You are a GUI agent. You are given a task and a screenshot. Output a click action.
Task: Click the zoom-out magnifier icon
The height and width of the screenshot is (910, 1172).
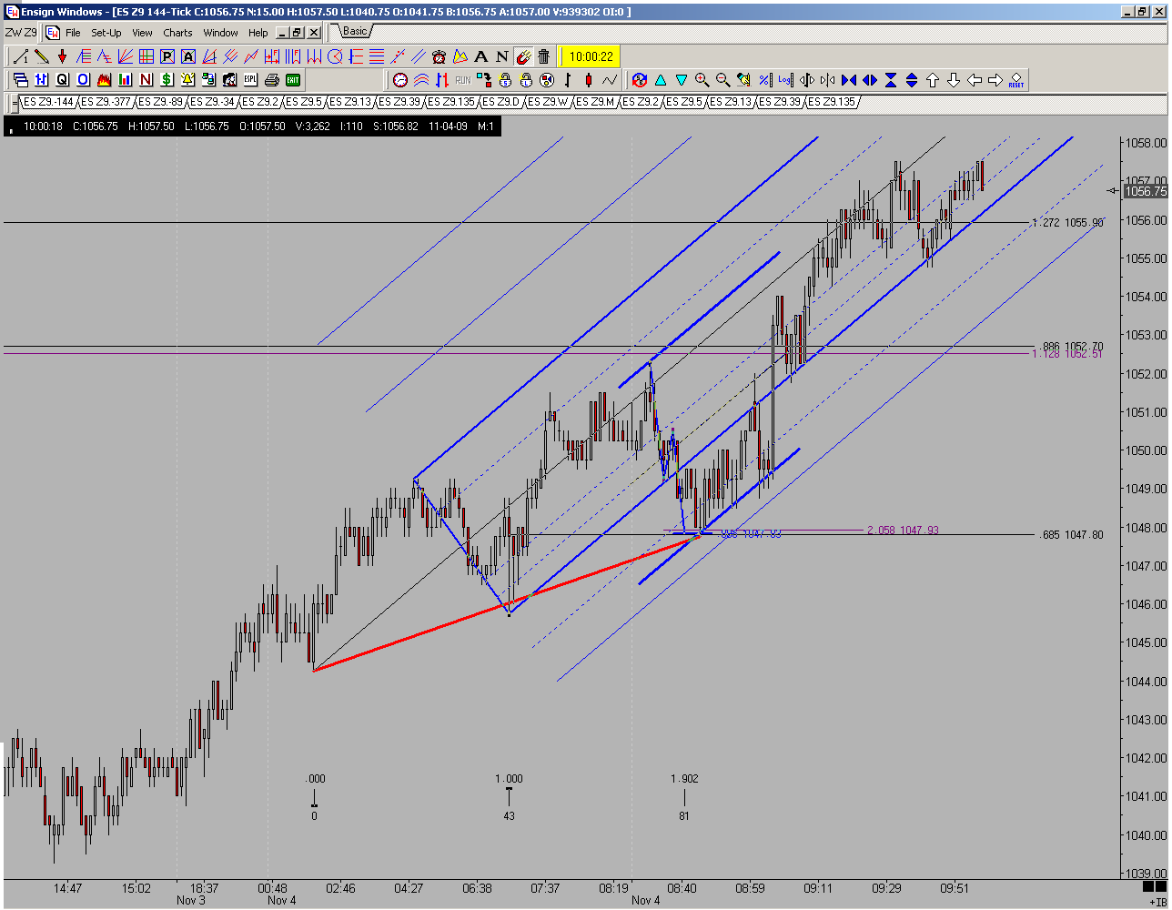[722, 80]
